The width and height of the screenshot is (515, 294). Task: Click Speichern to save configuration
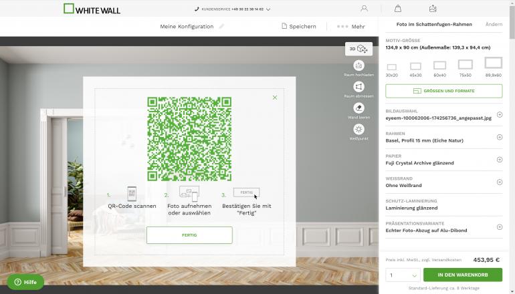click(x=299, y=26)
